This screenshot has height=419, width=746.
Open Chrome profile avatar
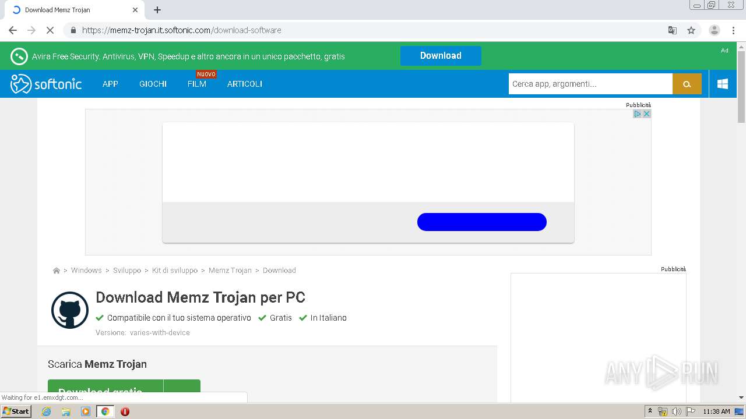click(714, 30)
